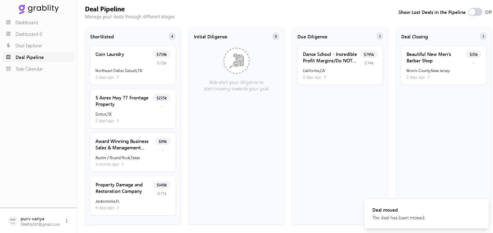Click the Deal Pipeline columns icon
This screenshot has height=233, width=493.
(8, 57)
